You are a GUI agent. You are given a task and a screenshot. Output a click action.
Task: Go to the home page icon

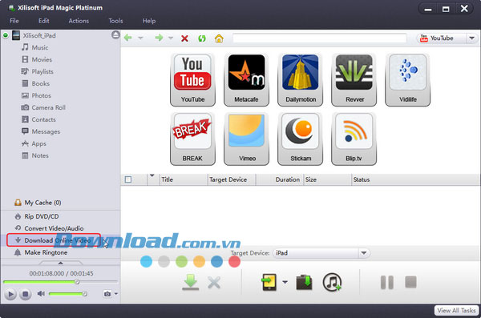(219, 38)
